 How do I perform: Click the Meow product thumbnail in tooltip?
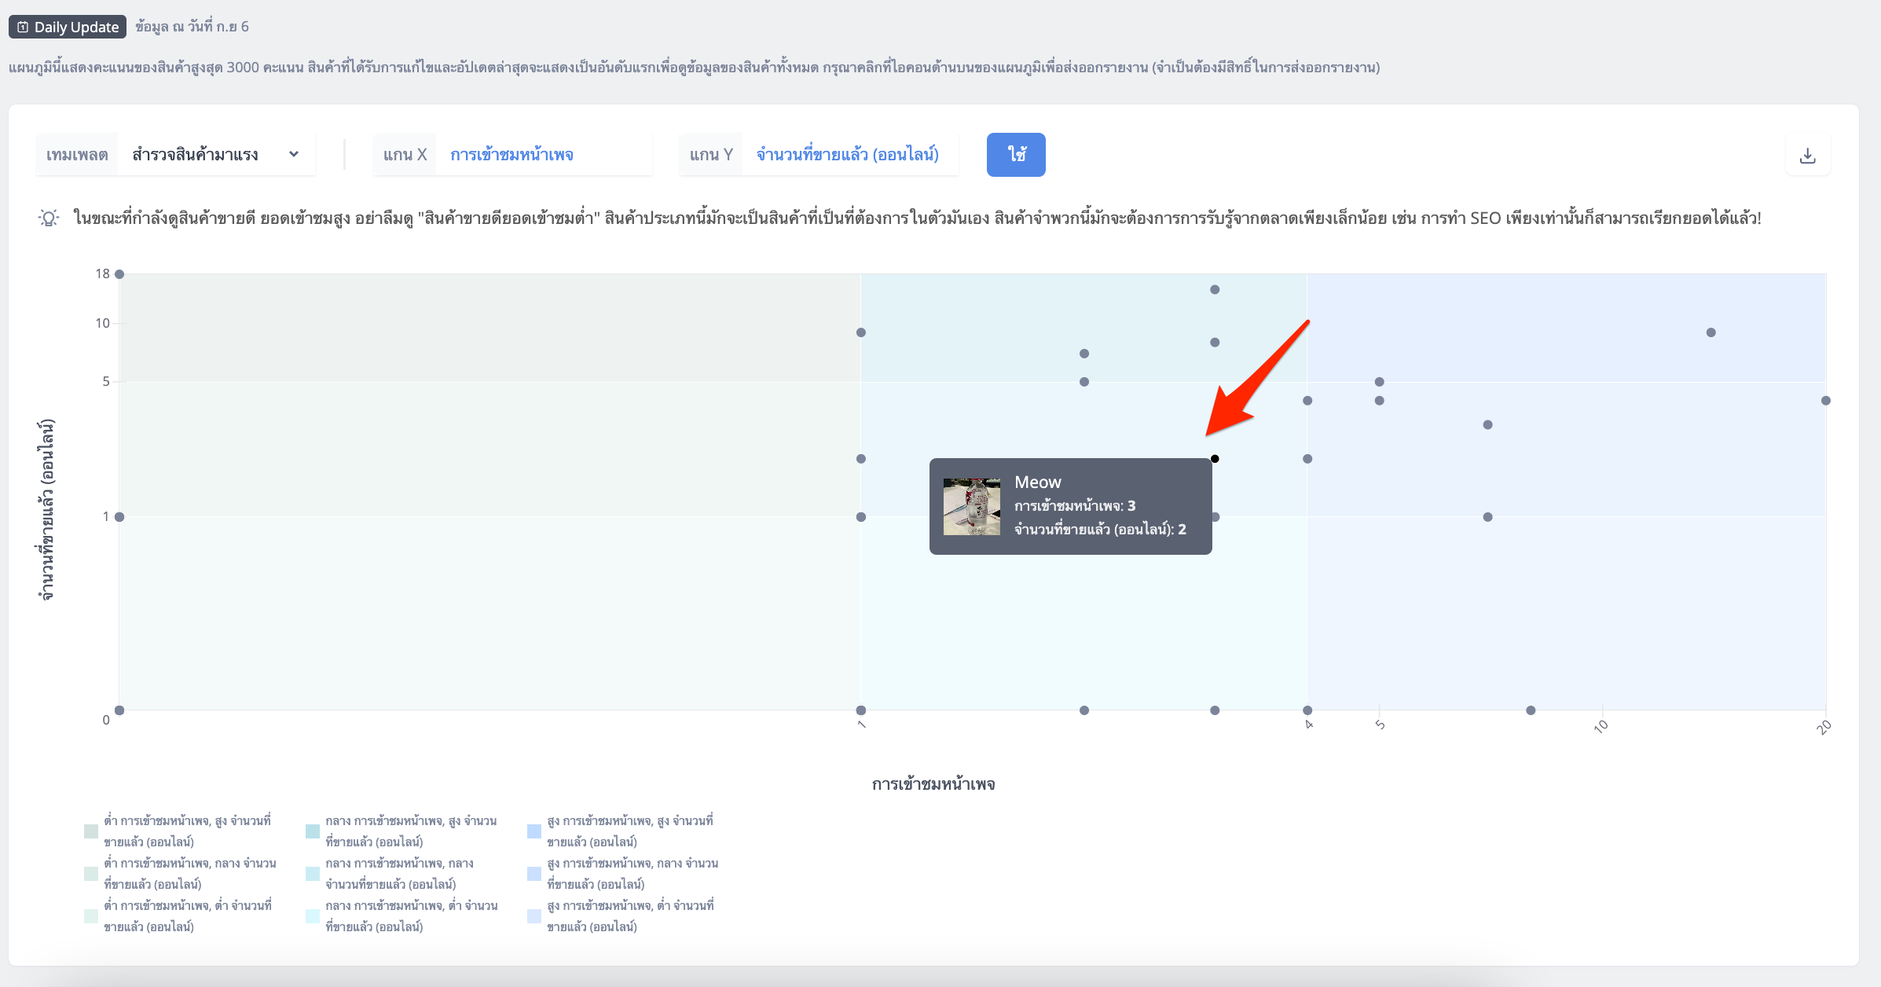(x=972, y=507)
